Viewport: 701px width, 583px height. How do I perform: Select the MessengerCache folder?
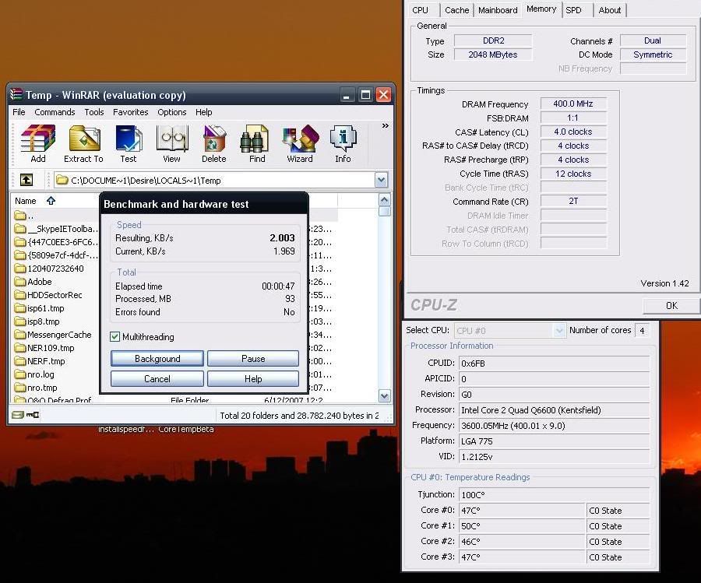pos(59,335)
